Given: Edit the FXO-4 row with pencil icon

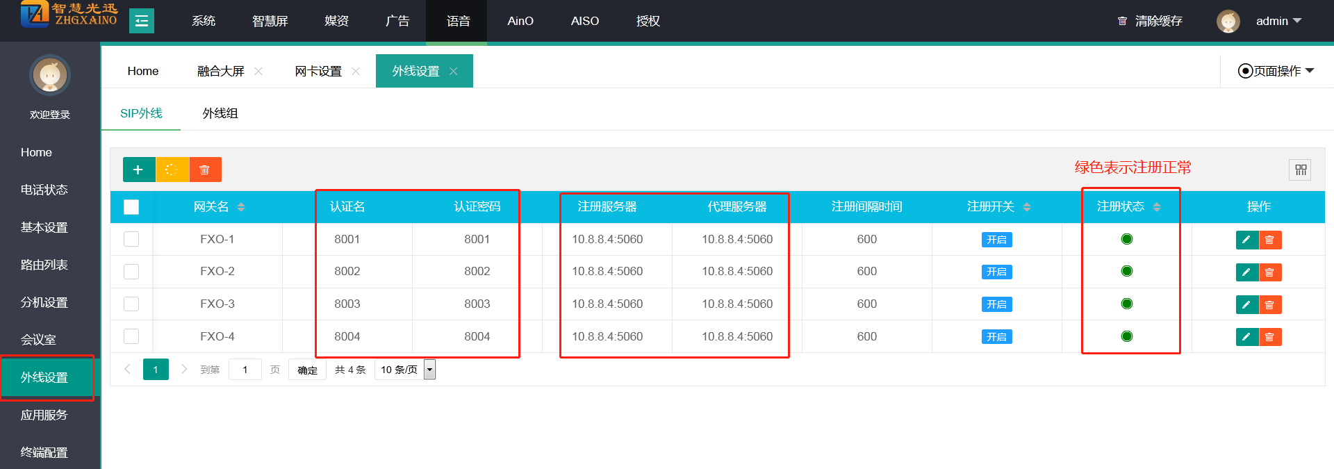Looking at the screenshot, I should click(1246, 337).
